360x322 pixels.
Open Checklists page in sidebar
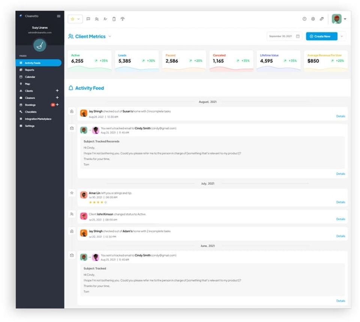[x=30, y=112]
